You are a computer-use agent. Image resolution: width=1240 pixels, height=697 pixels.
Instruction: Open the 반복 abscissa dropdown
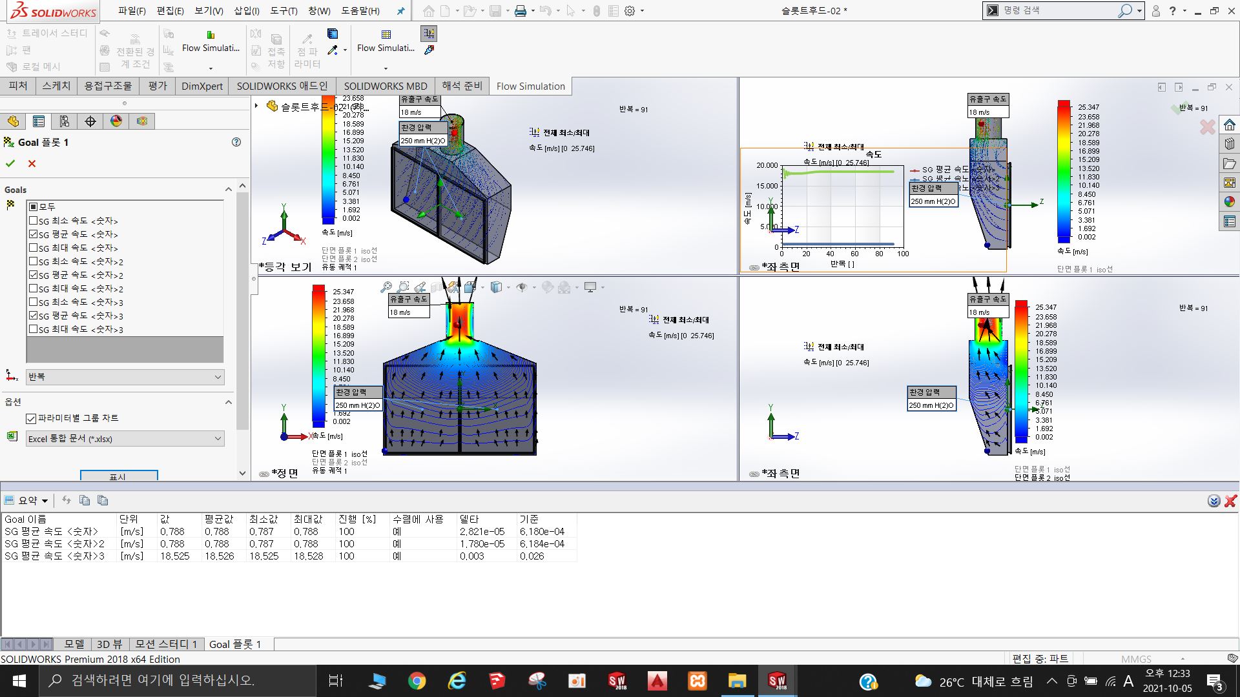125,377
